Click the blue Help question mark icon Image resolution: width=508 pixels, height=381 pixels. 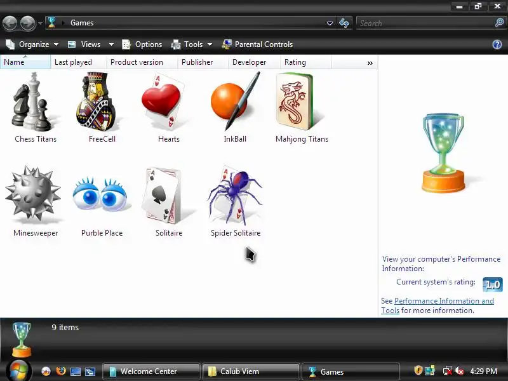pos(497,44)
